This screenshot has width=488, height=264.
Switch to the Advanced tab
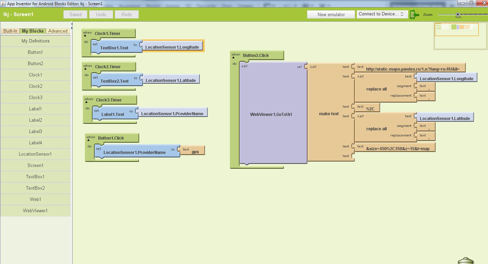pyautogui.click(x=58, y=31)
